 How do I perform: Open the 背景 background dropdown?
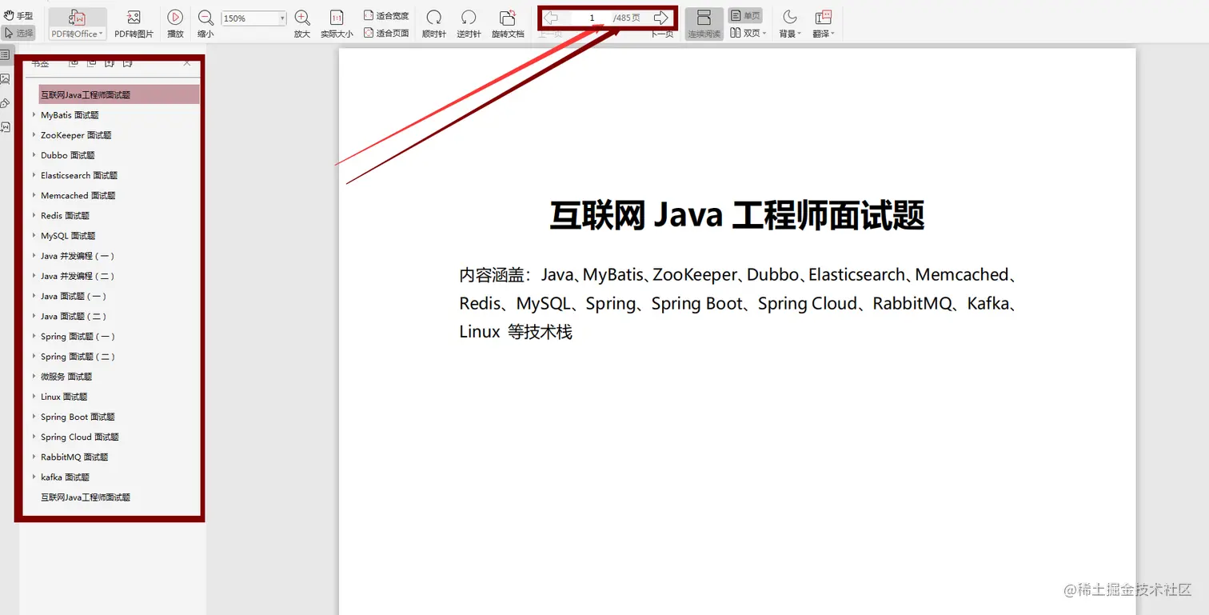pyautogui.click(x=788, y=22)
